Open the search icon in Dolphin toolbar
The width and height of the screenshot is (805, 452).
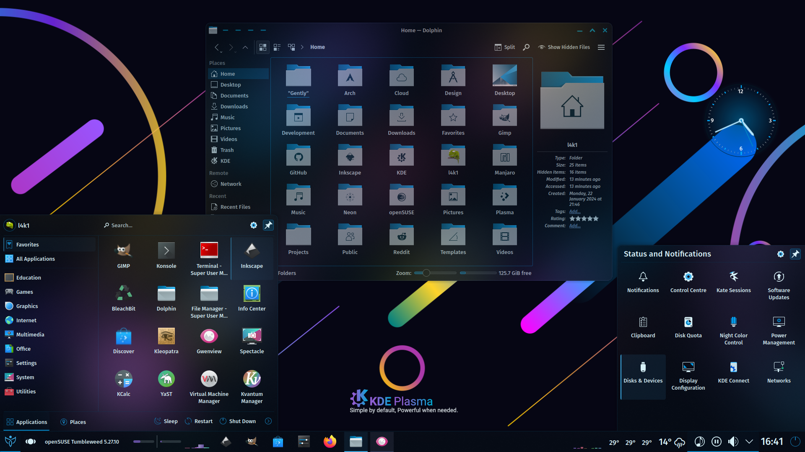click(x=526, y=47)
